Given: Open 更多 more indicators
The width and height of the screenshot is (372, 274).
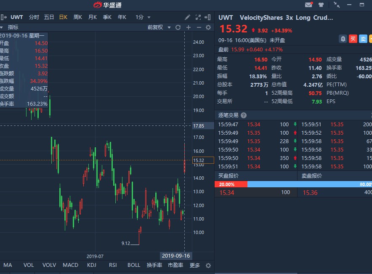Looking at the screenshot, I should tap(194, 265).
